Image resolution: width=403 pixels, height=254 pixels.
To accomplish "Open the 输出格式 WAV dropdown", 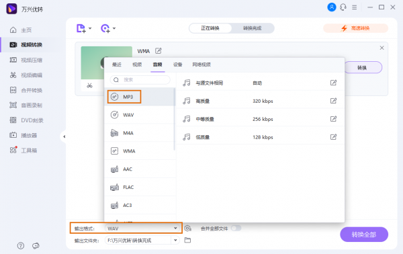I will 142,228.
